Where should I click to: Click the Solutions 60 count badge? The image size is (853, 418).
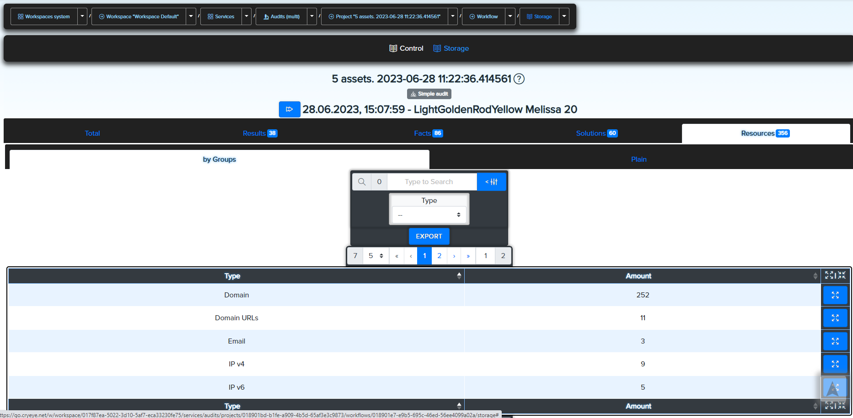point(612,133)
